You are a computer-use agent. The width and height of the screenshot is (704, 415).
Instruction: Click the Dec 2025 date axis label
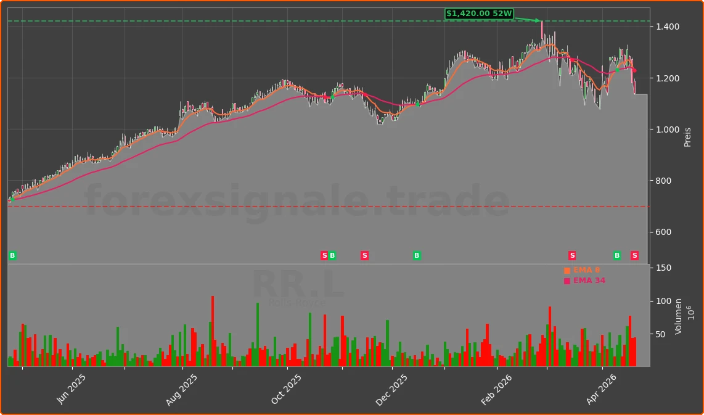pyautogui.click(x=391, y=389)
